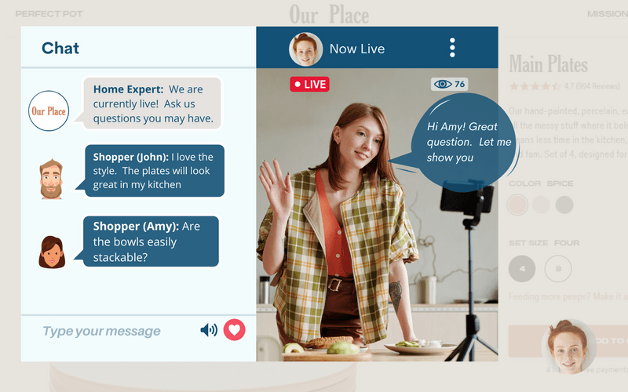Click the Our Place chat logo avatar
The height and width of the screenshot is (392, 628).
pyautogui.click(x=49, y=111)
